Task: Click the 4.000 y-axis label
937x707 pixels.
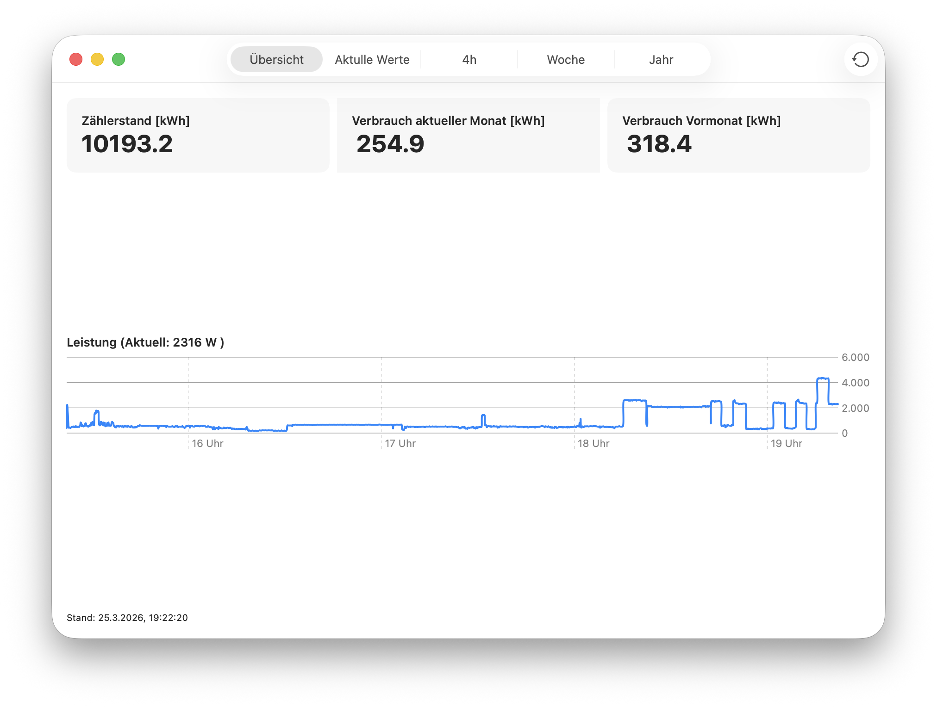Action: point(855,383)
